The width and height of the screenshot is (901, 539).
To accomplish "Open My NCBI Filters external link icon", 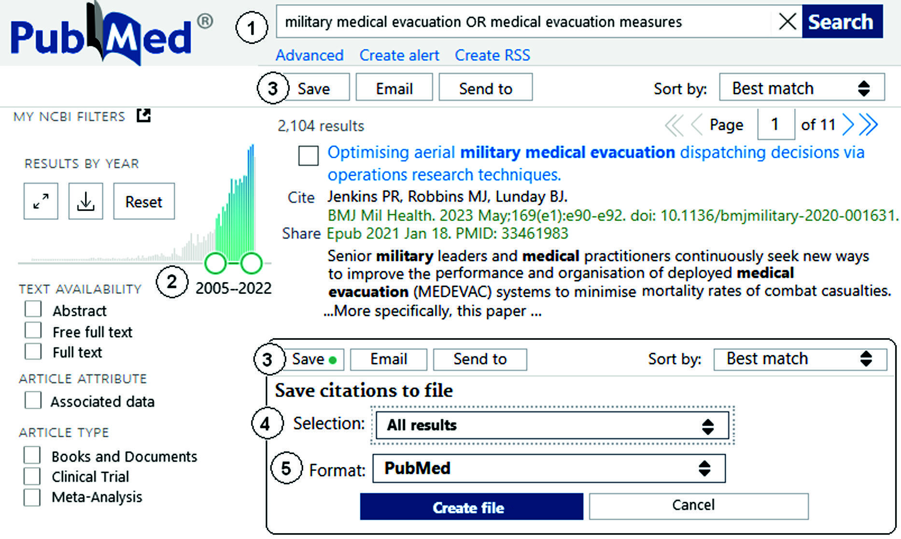I will point(143,116).
